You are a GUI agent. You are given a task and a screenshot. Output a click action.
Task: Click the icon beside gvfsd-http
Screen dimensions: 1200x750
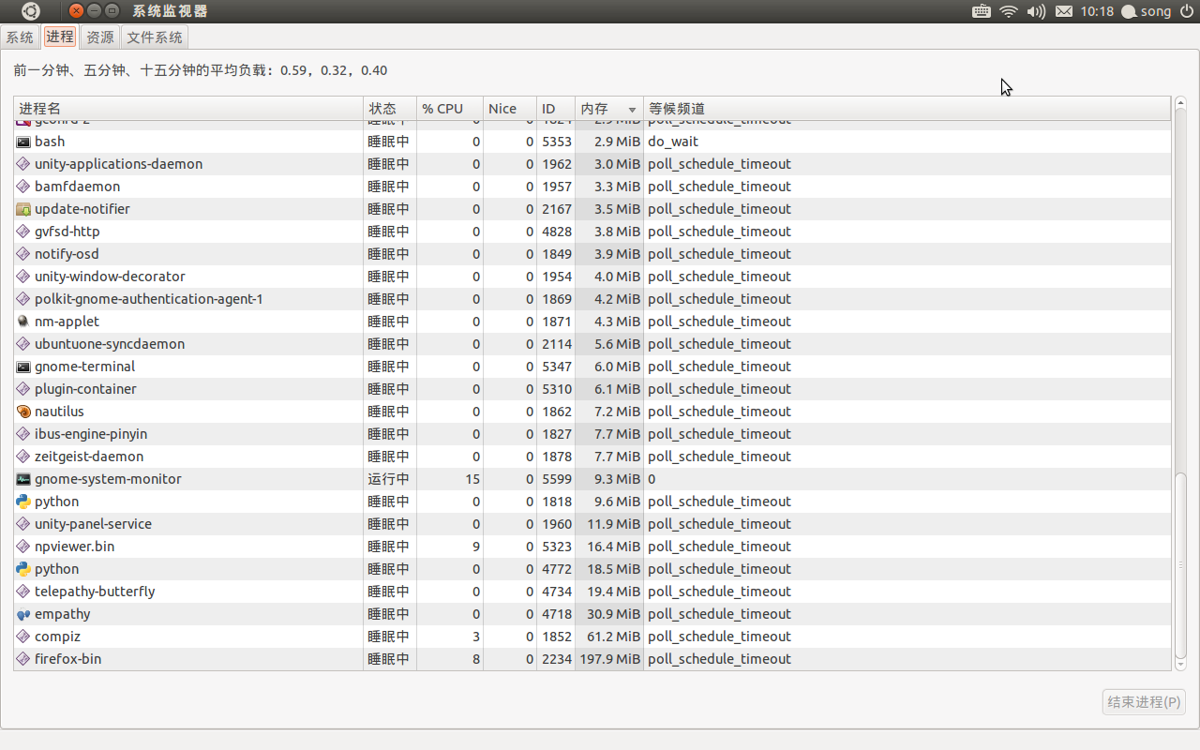23,232
